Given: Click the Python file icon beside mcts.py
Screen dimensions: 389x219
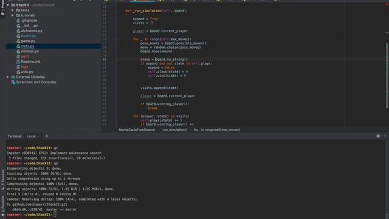Looking at the screenshot, I should pyautogui.click(x=18, y=46).
